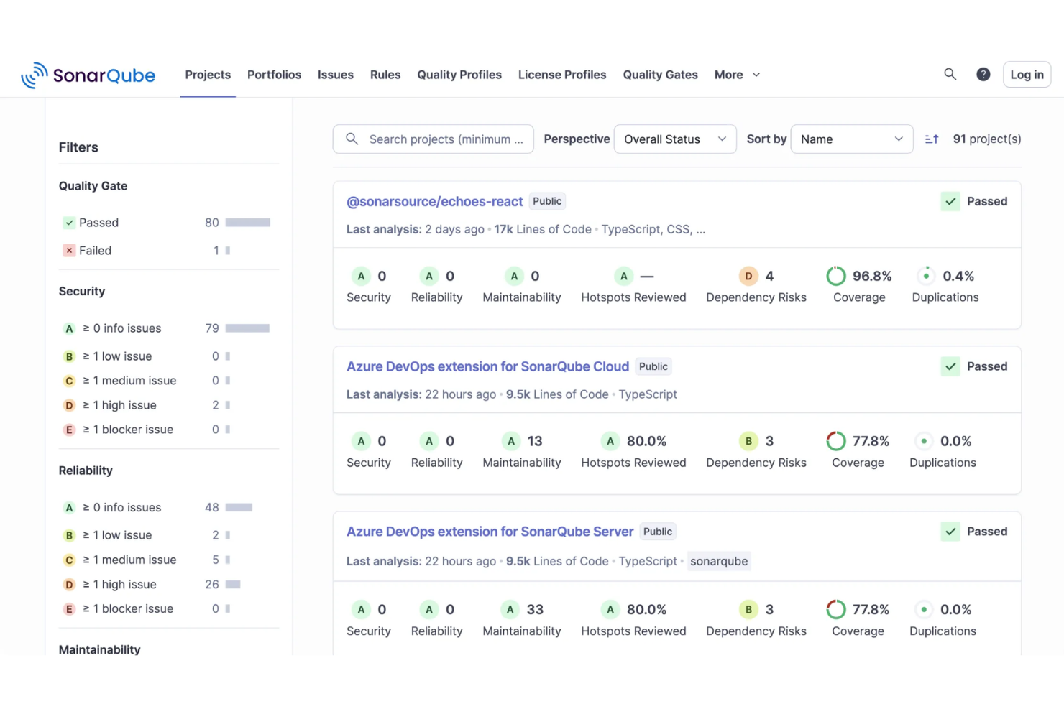Open the Issues navigation tab
1064x709 pixels.
coord(335,74)
